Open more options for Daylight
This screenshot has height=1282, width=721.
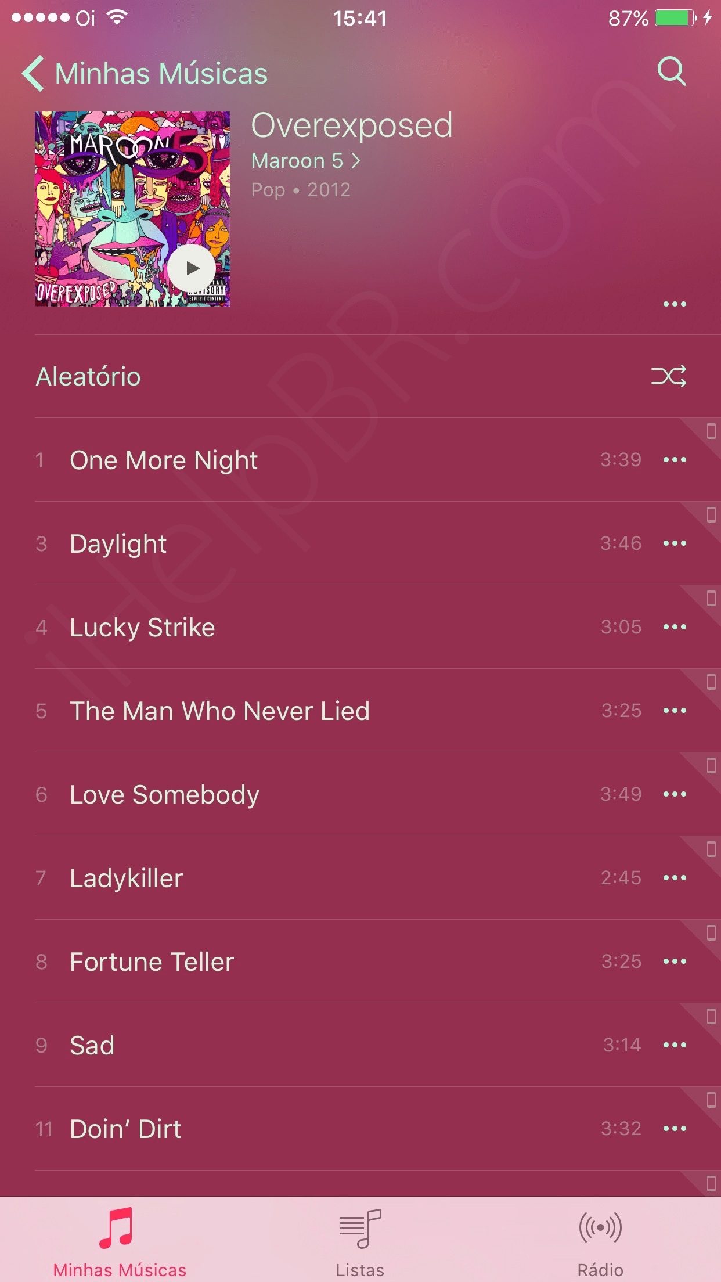pos(675,543)
